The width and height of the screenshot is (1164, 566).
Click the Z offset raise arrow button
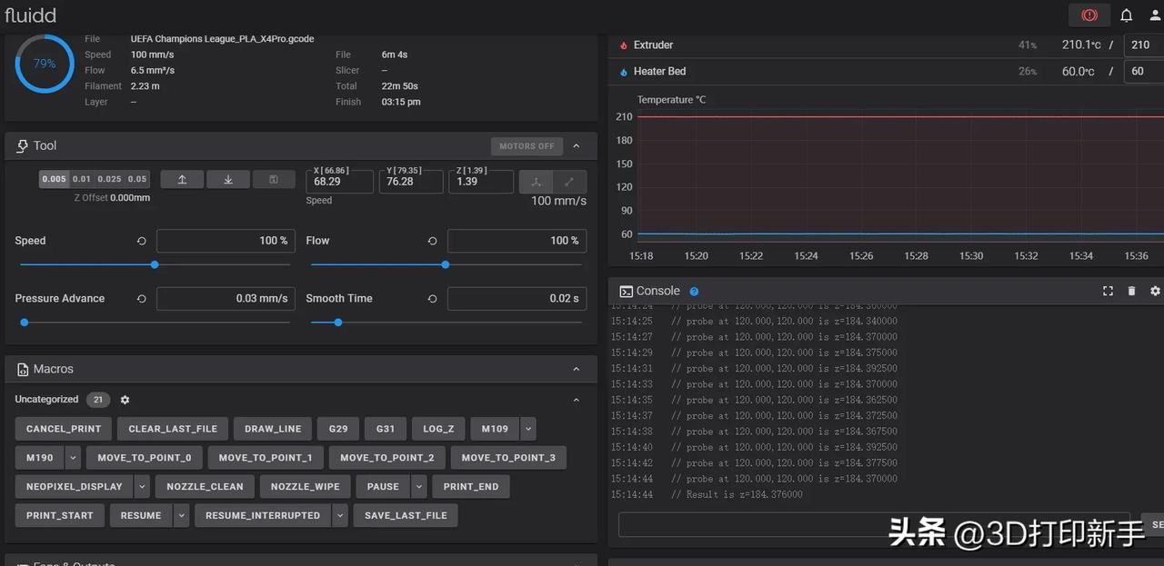182,180
